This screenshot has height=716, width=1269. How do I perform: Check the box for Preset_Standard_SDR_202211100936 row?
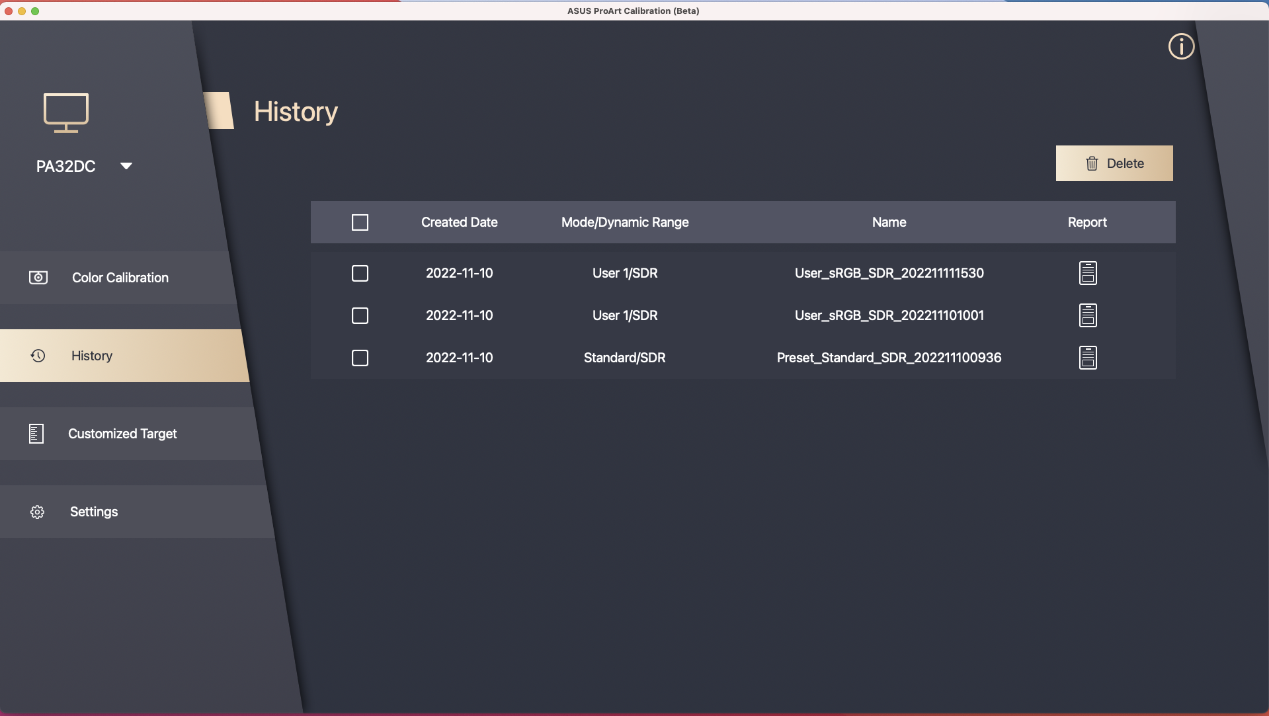360,358
